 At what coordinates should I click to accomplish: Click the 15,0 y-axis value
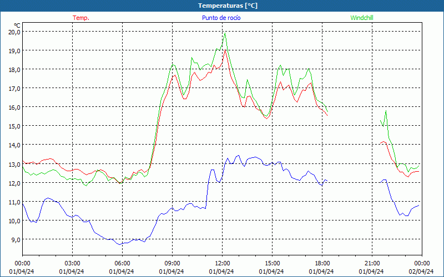click(x=14, y=126)
